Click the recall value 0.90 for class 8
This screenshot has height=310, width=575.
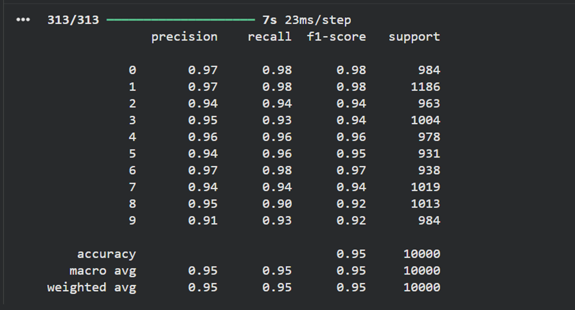pos(277,204)
